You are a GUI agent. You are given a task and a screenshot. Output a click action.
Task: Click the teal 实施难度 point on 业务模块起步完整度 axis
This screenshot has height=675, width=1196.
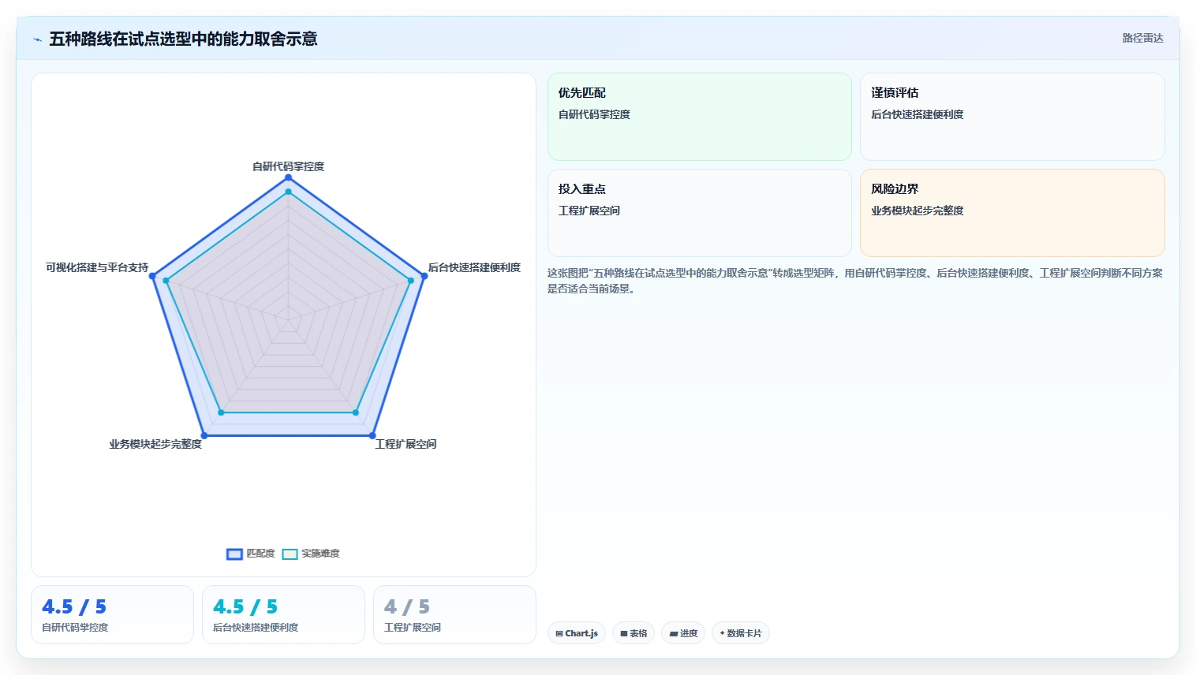[221, 412]
